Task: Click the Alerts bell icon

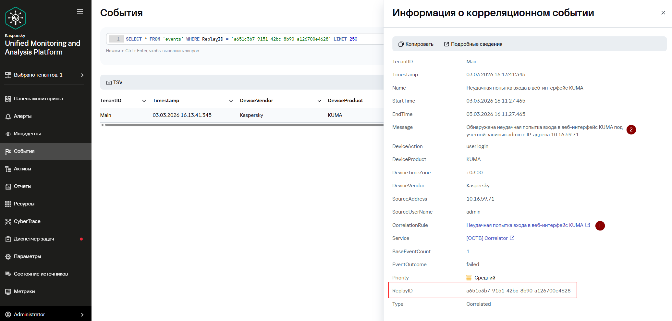Action: click(8, 116)
